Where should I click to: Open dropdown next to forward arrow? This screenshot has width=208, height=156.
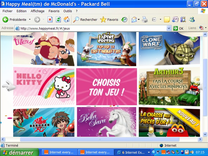click(x=43, y=19)
